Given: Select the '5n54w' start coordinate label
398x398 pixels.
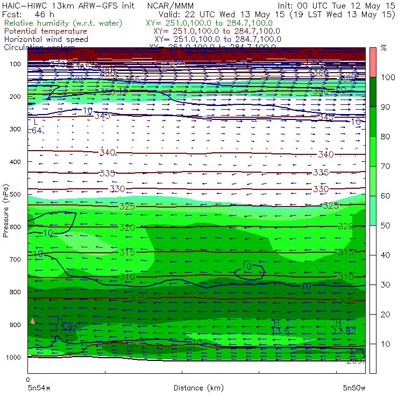Looking at the screenshot, I should (39, 388).
